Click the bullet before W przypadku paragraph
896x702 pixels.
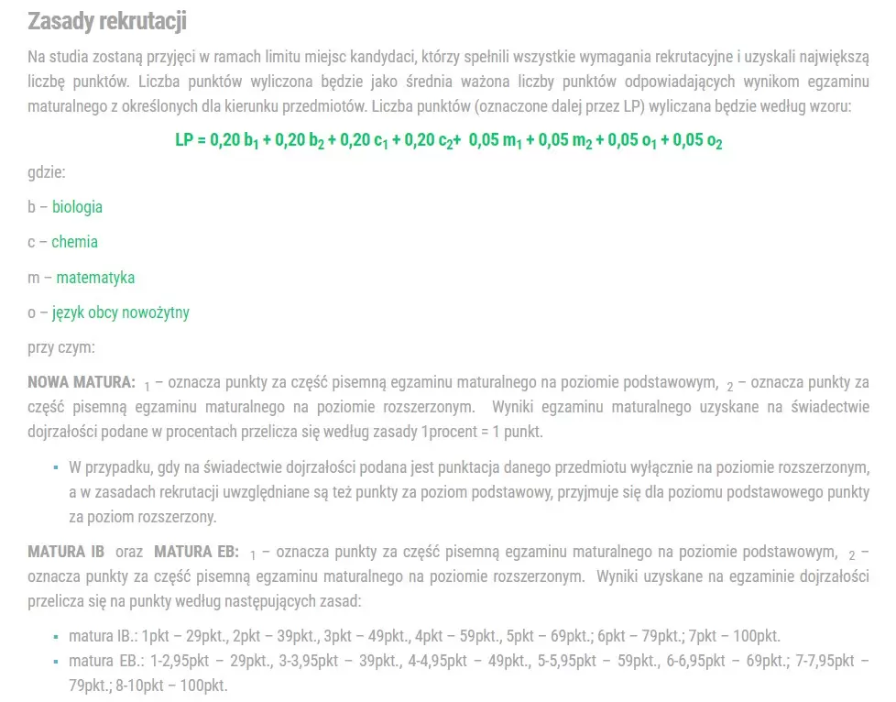pos(56,467)
